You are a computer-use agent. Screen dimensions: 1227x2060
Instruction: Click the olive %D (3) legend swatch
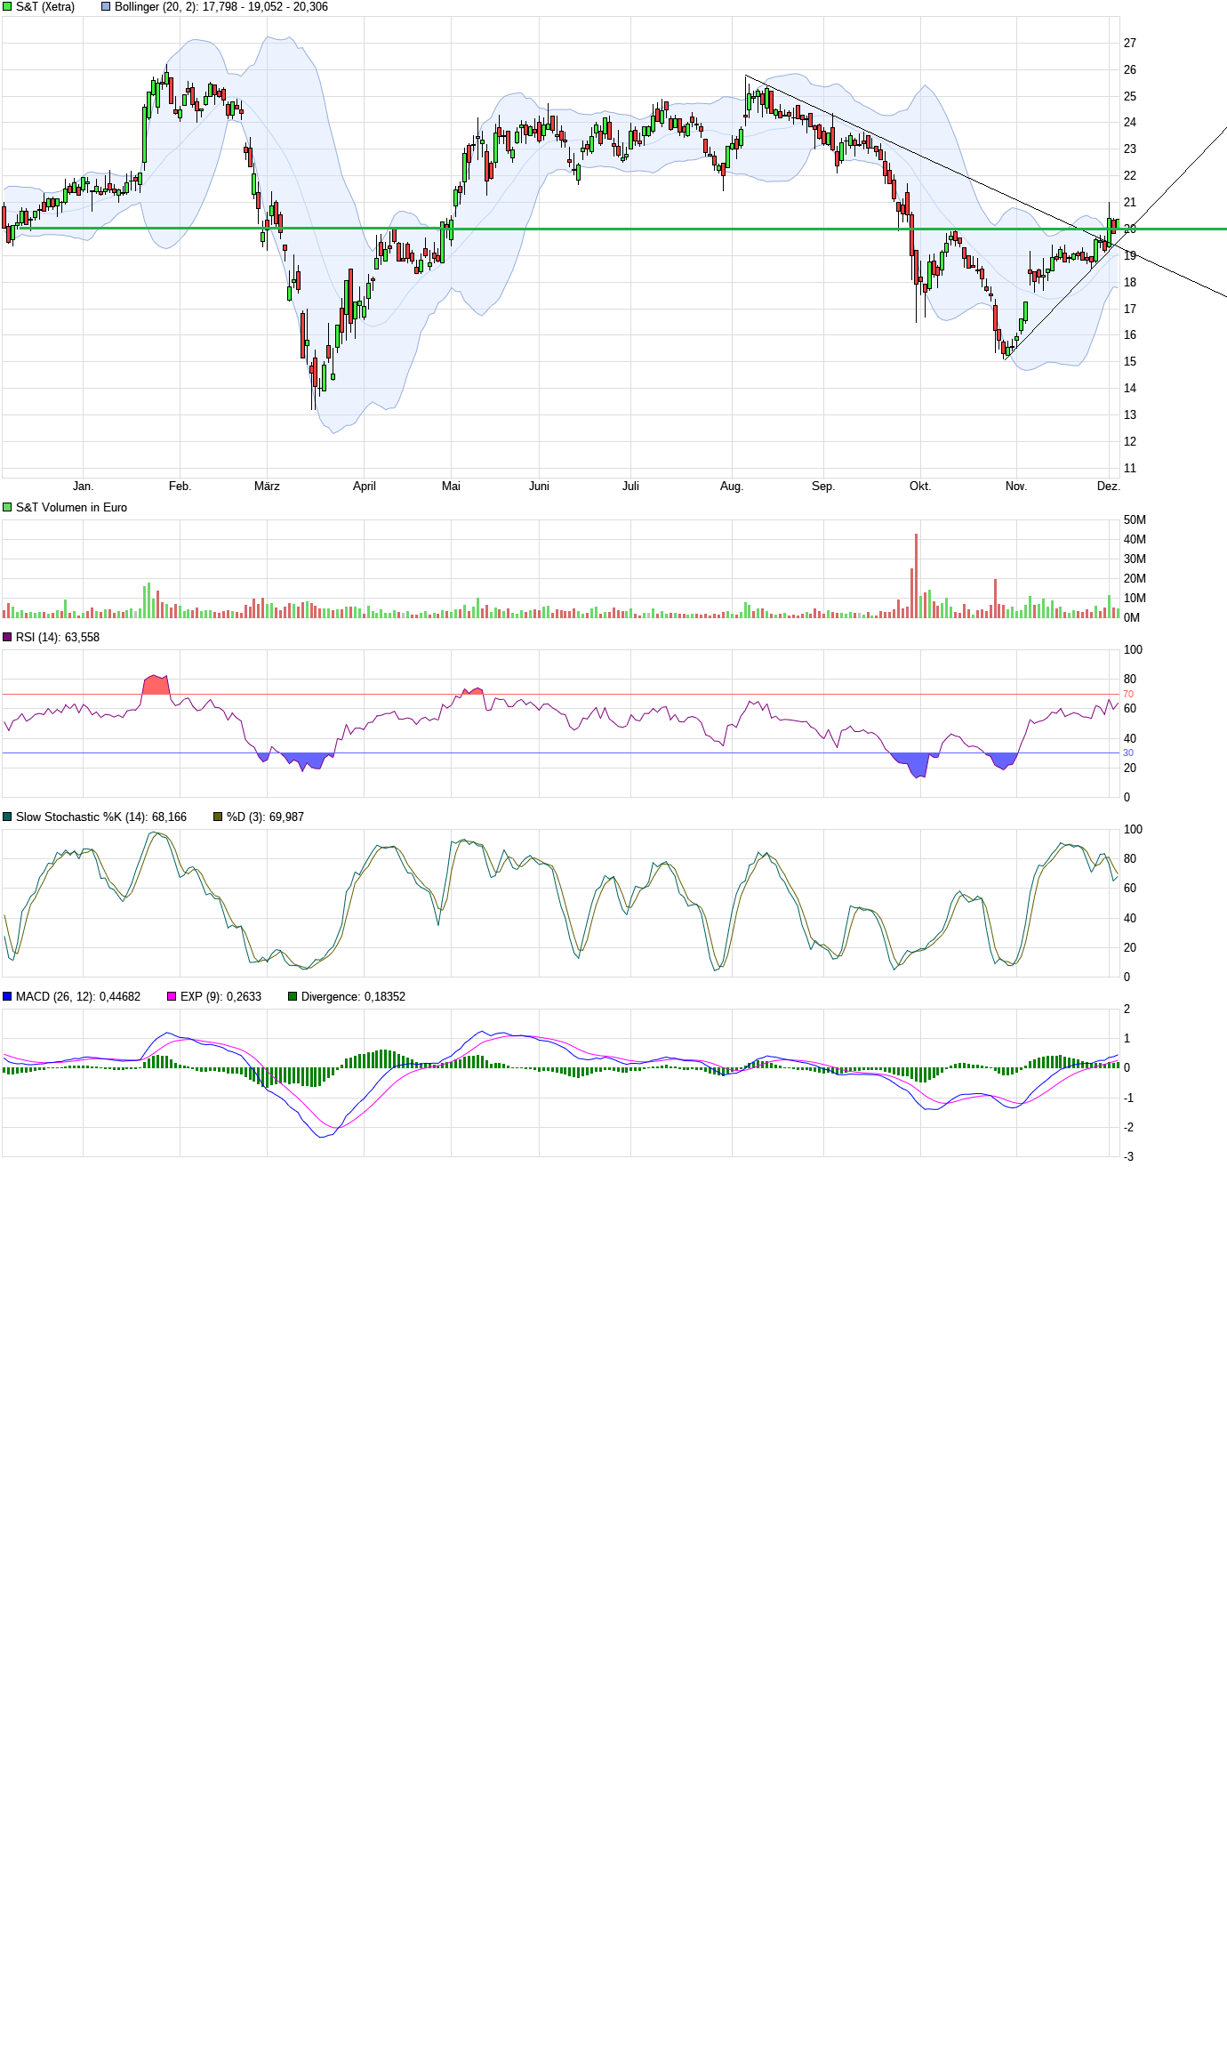tap(218, 817)
